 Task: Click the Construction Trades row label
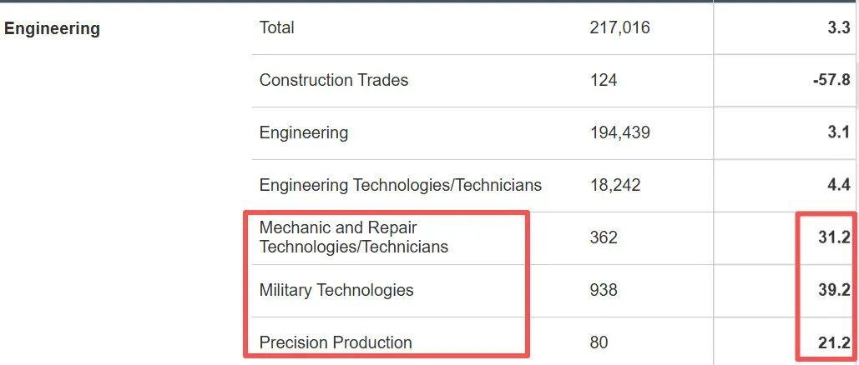point(334,80)
